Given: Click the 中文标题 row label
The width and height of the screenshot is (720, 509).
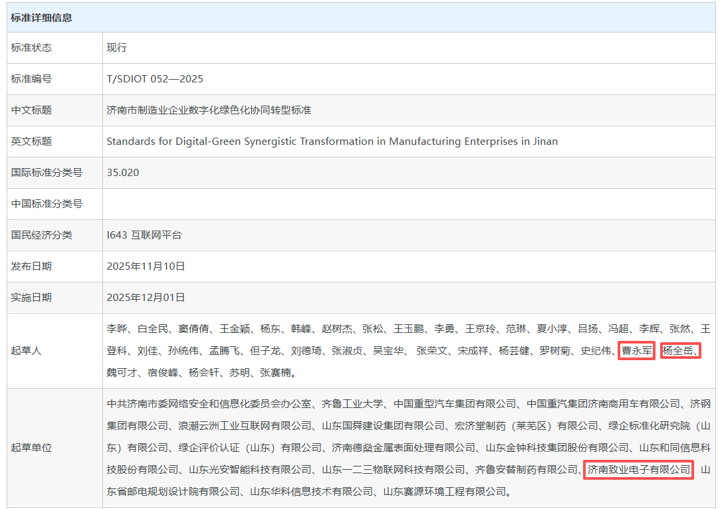Looking at the screenshot, I should point(31,110).
